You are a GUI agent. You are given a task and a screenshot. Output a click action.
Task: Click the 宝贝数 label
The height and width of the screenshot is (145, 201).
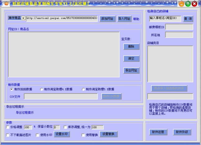[126, 39]
